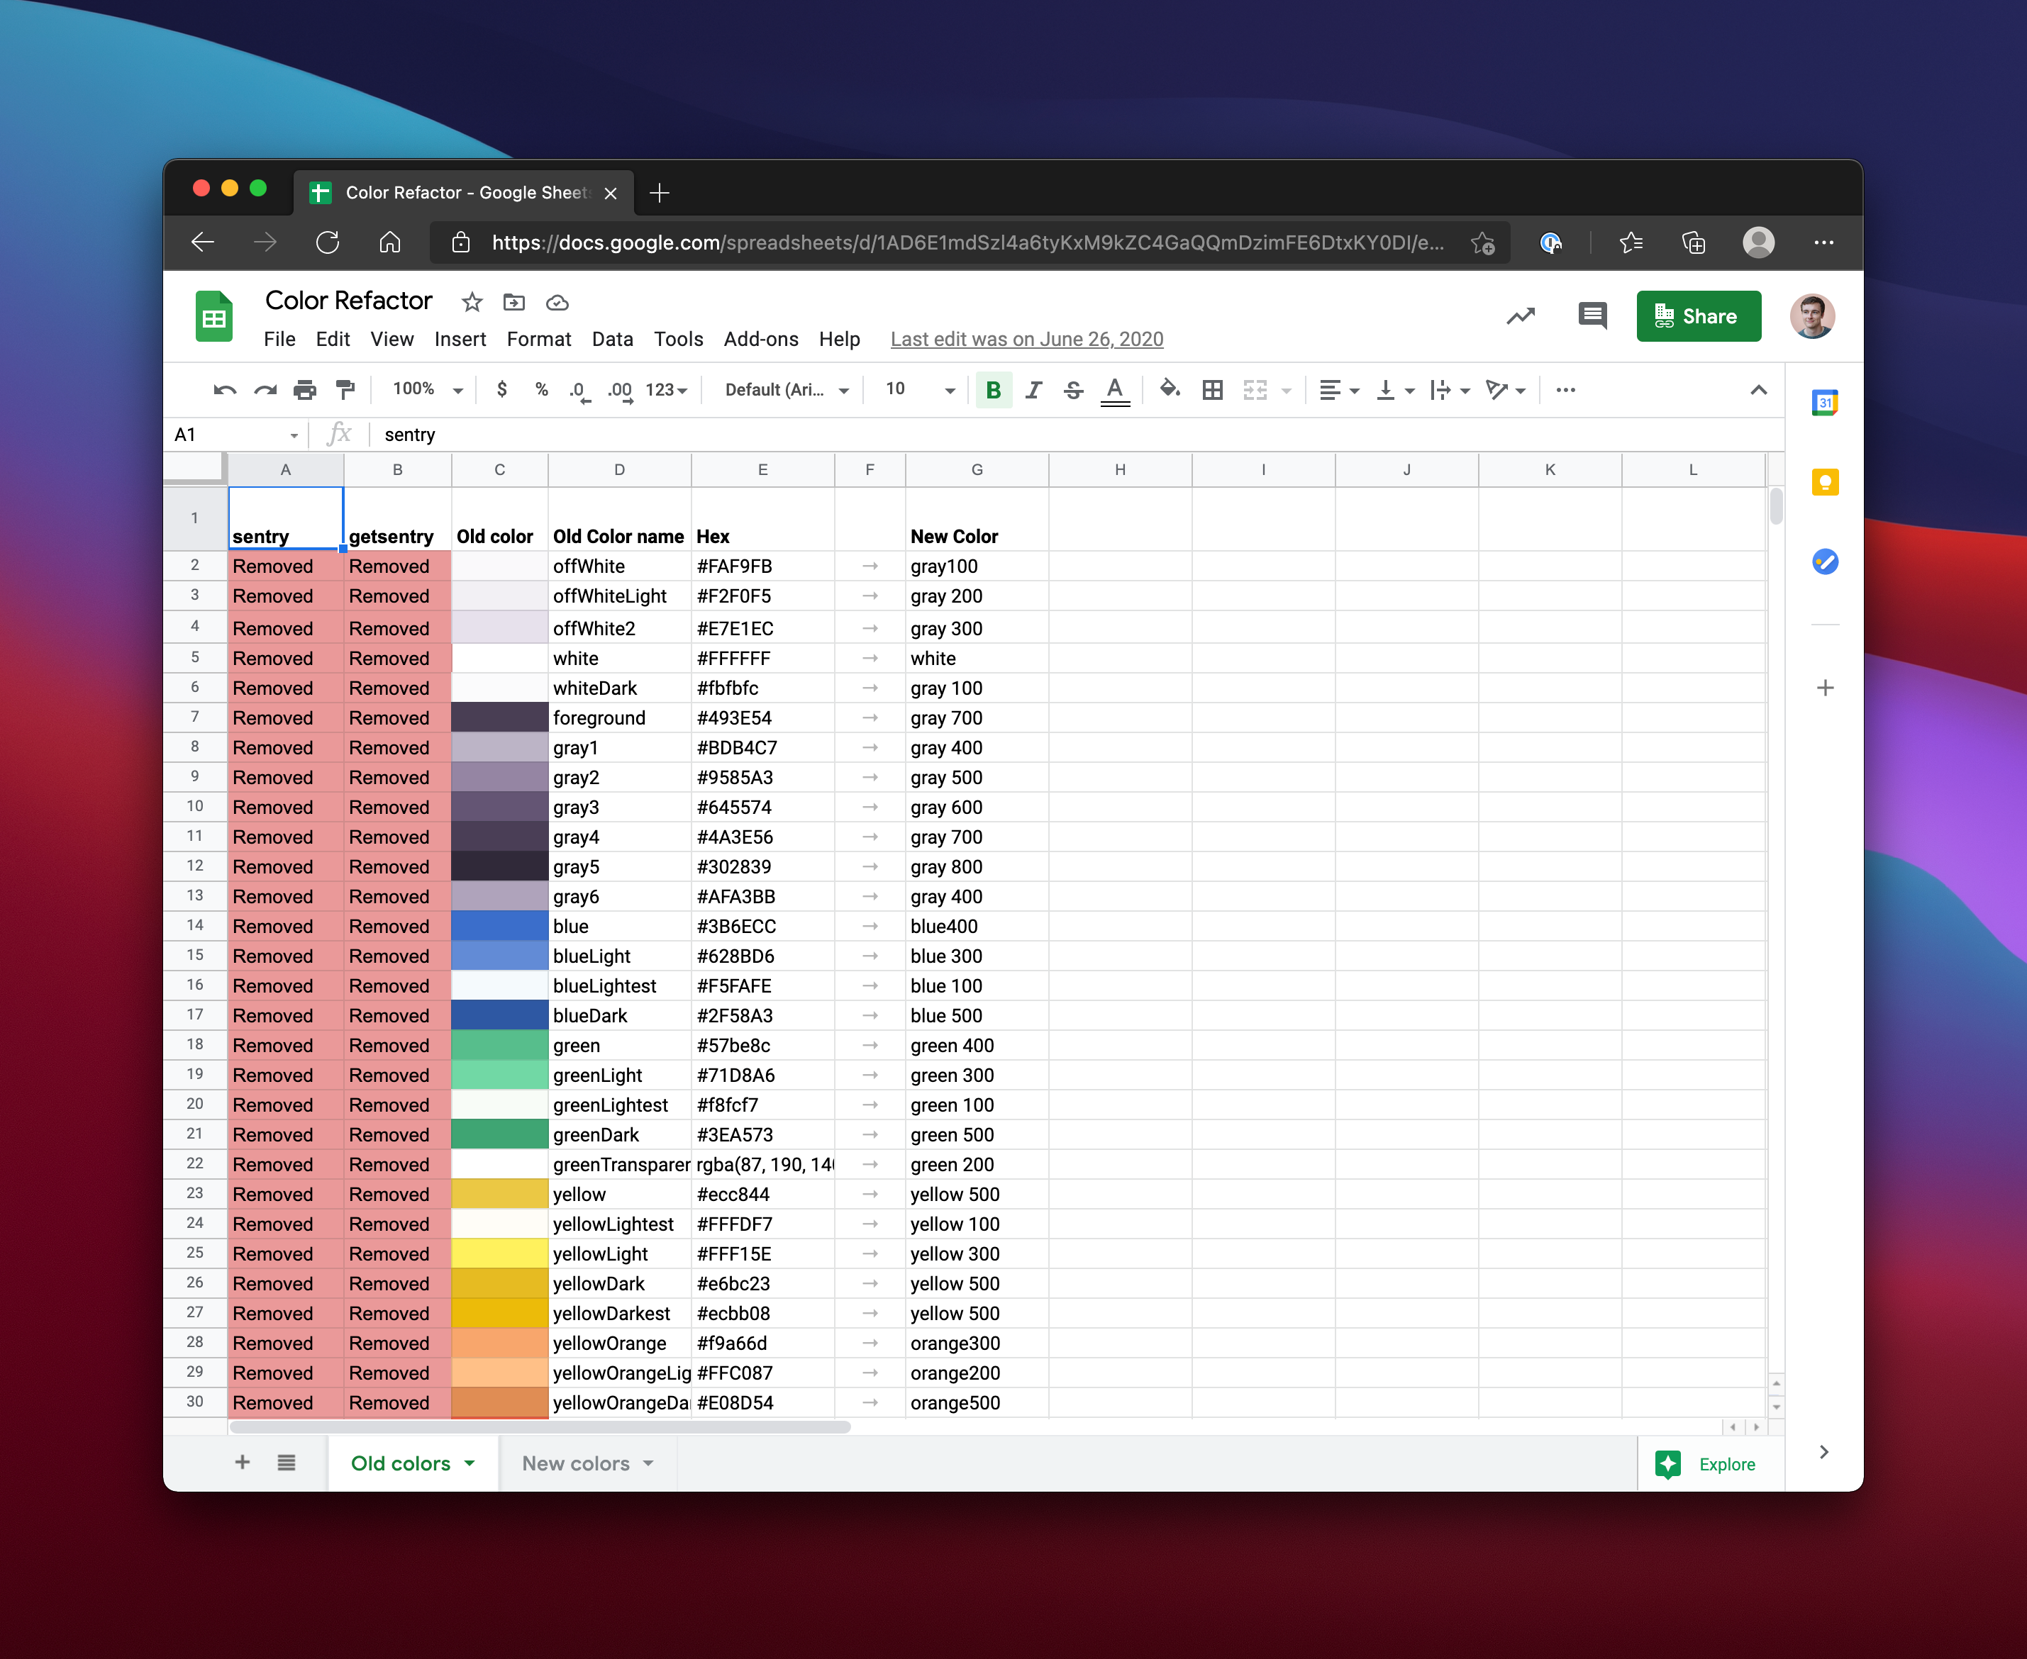Toggle strikethrough formatting

coord(1074,390)
